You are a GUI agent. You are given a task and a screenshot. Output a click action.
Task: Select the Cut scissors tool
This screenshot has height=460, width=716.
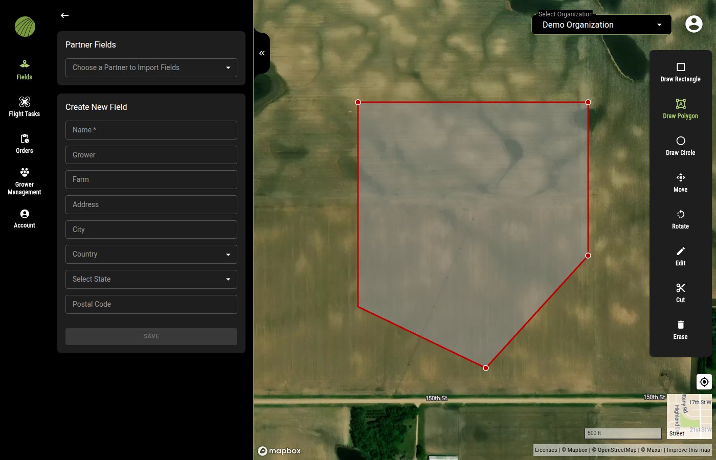click(x=680, y=293)
